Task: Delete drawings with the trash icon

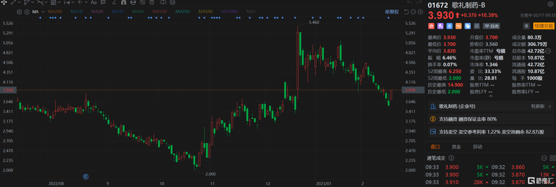Action: [x=152, y=2]
